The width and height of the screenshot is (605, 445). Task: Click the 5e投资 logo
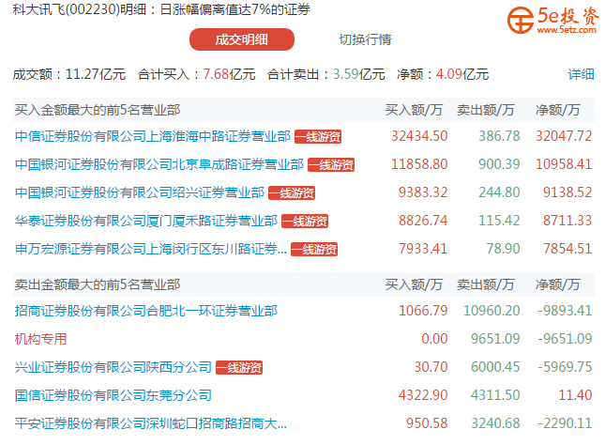pyautogui.click(x=553, y=20)
